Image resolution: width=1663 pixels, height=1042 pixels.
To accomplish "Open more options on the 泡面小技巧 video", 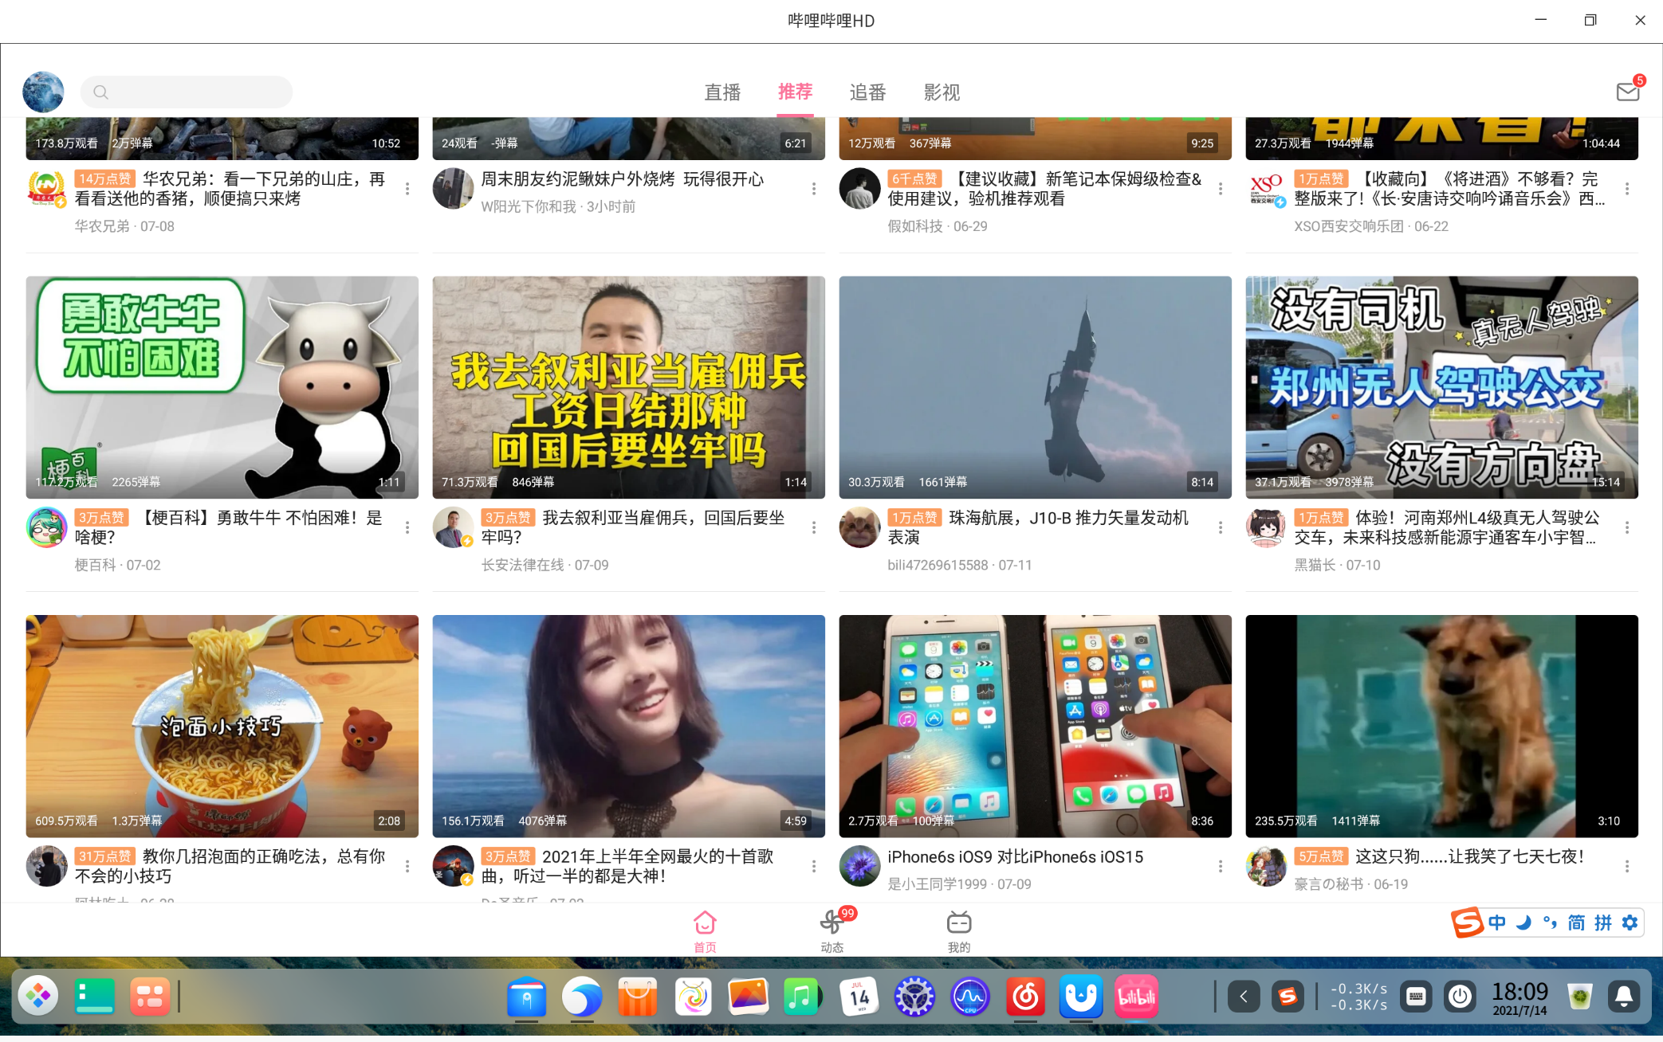I will click(407, 866).
